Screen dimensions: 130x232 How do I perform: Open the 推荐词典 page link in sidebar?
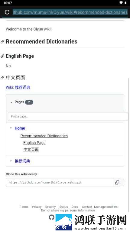tap(22, 161)
